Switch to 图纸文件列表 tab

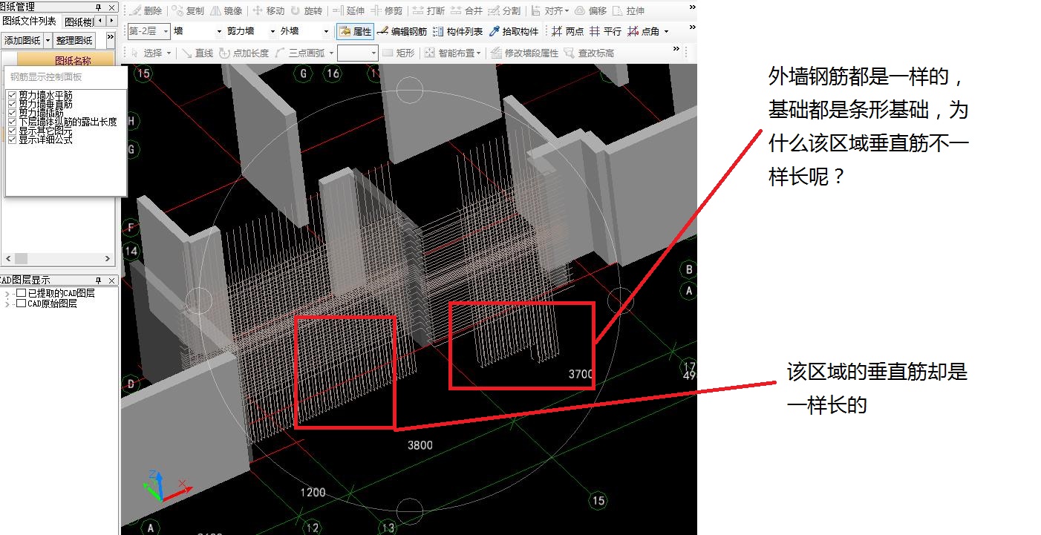[x=30, y=22]
